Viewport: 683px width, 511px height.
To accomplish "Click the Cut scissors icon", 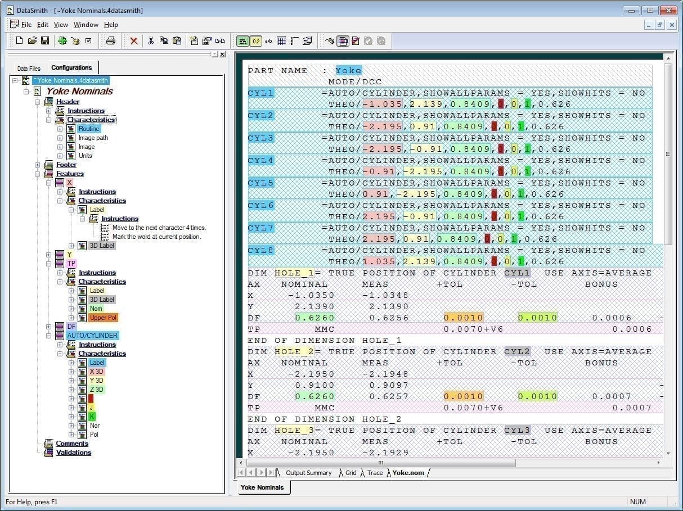I will click(x=151, y=40).
